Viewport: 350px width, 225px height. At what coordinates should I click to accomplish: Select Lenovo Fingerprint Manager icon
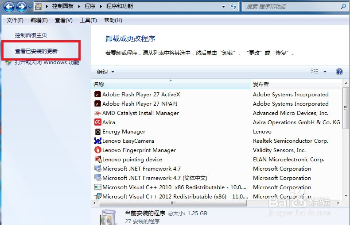coord(97,150)
